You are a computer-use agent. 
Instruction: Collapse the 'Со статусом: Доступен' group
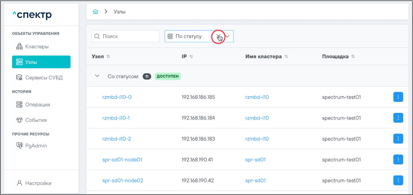[97, 76]
